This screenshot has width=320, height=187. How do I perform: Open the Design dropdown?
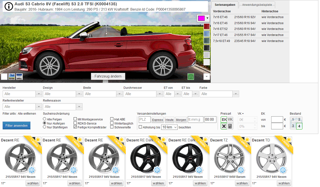click(x=79, y=94)
